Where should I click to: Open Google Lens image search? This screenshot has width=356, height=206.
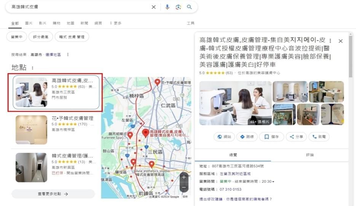pos(179,7)
